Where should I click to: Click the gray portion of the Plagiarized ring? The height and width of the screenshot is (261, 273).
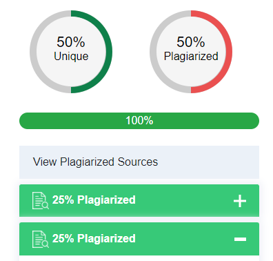tap(153, 52)
